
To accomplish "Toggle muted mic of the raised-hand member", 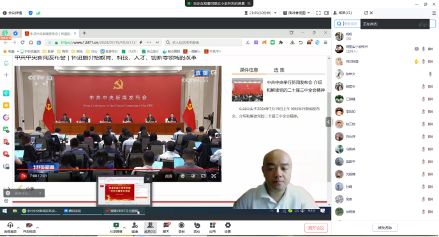I will coord(424,62).
